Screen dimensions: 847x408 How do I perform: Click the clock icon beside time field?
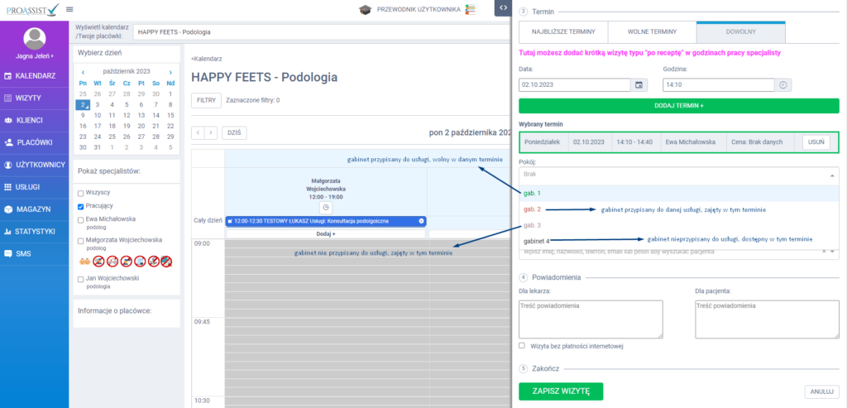(x=784, y=84)
